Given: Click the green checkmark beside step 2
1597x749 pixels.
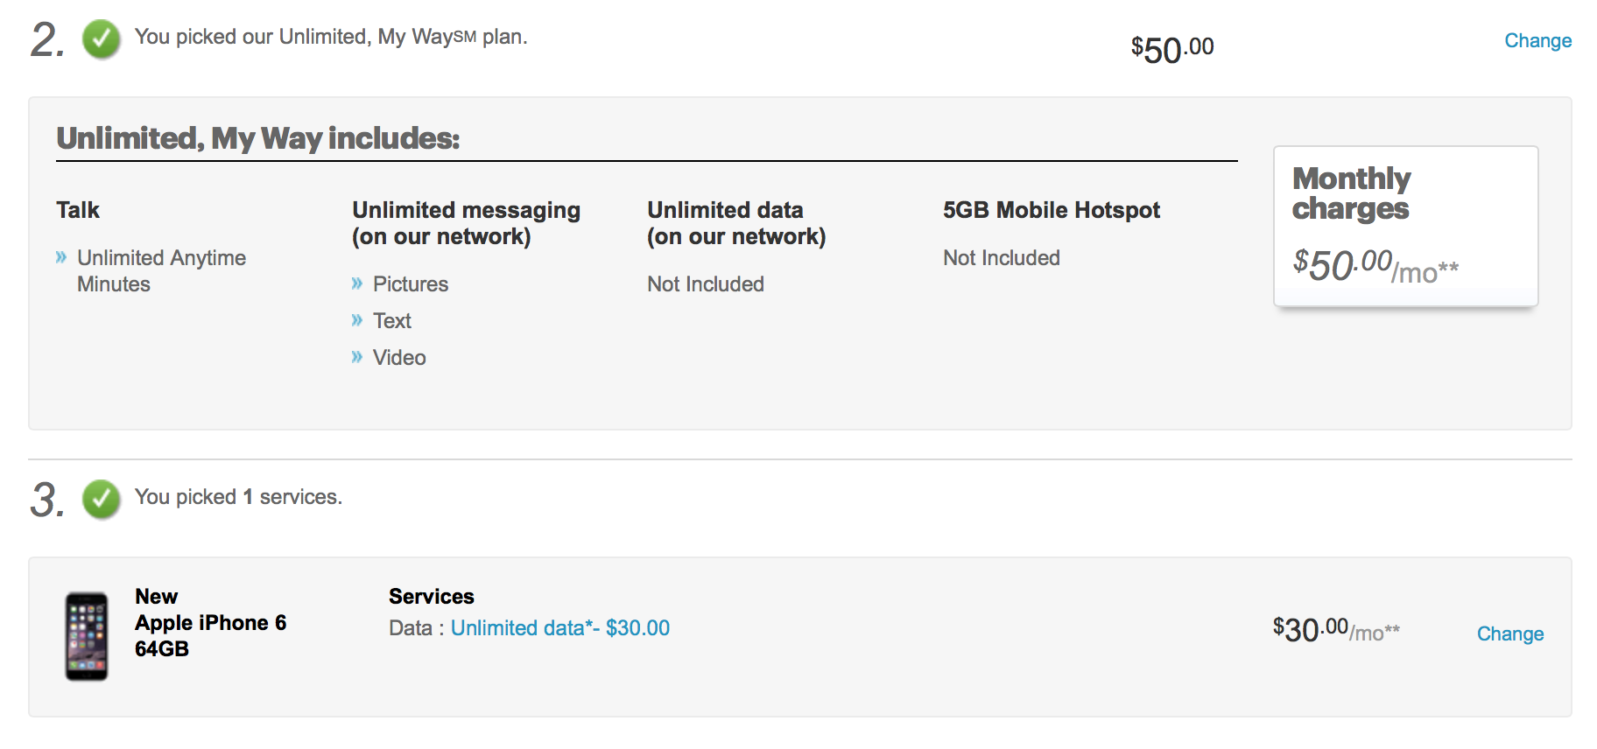Looking at the screenshot, I should tap(102, 39).
